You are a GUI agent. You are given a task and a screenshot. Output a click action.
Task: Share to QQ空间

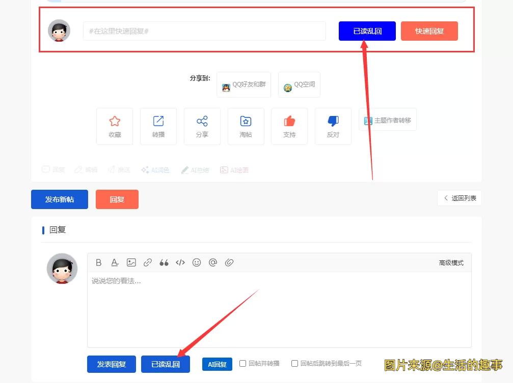300,85
